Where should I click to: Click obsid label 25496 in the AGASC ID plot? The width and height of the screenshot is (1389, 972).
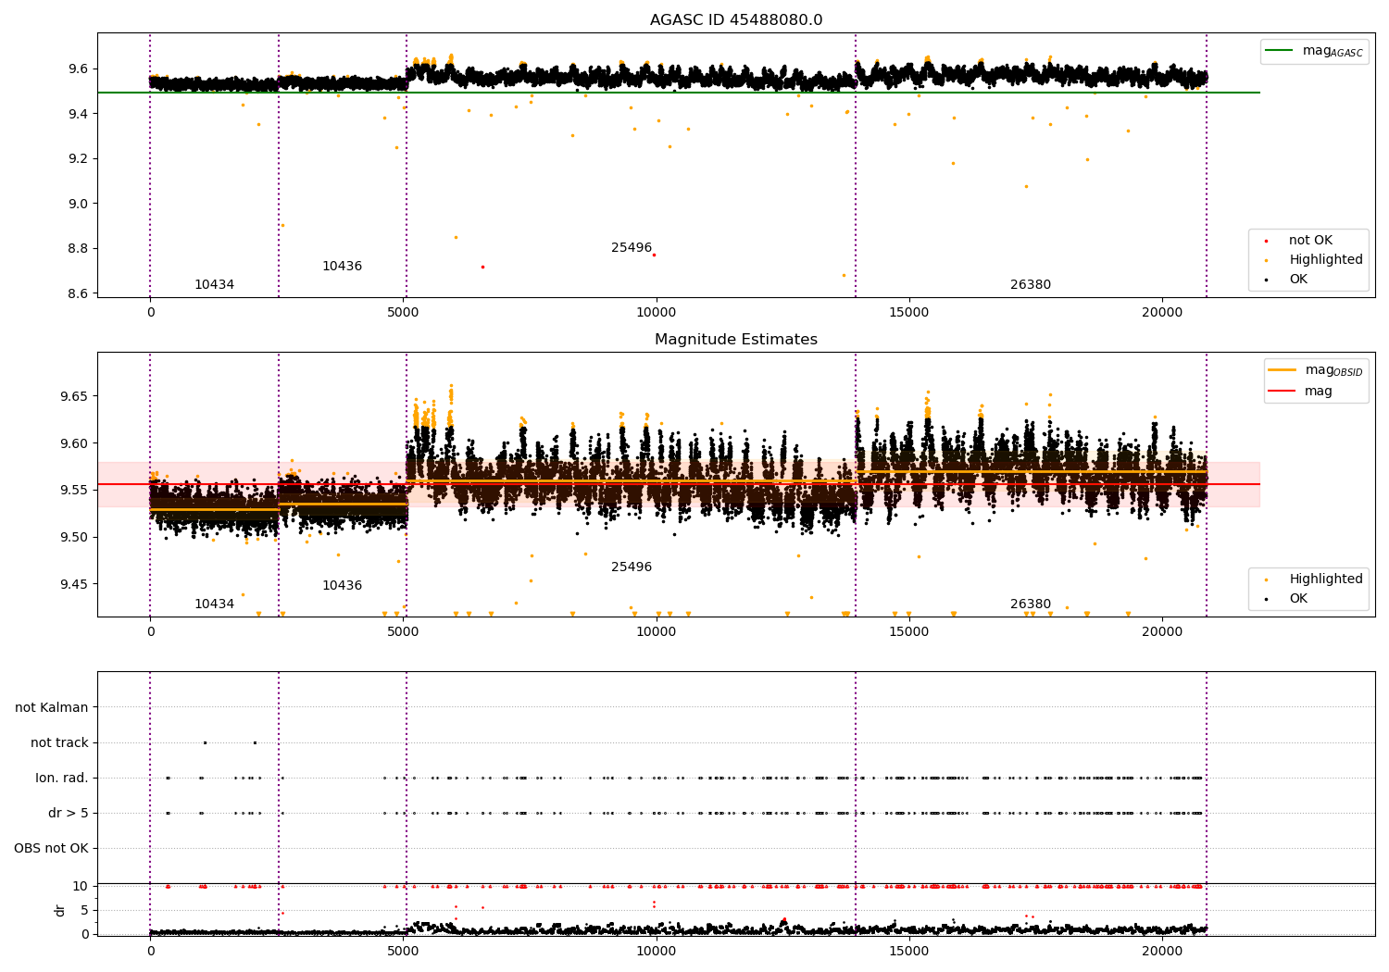coord(632,248)
